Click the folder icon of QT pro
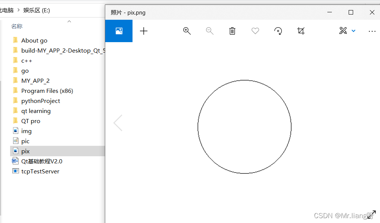 click(15, 120)
